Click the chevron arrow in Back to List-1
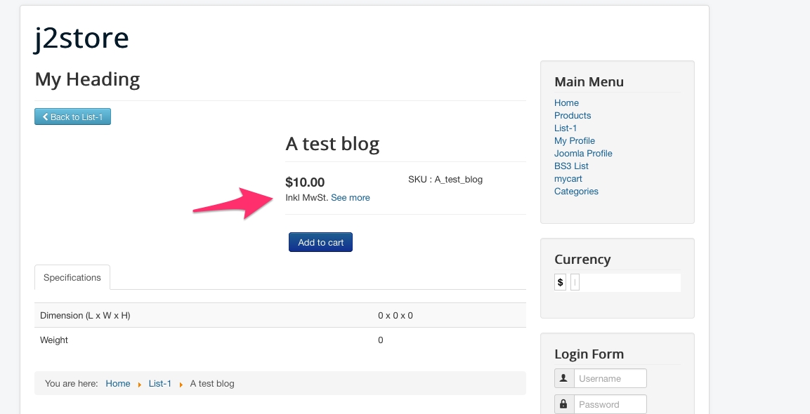Viewport: 810px width, 414px height. click(45, 116)
